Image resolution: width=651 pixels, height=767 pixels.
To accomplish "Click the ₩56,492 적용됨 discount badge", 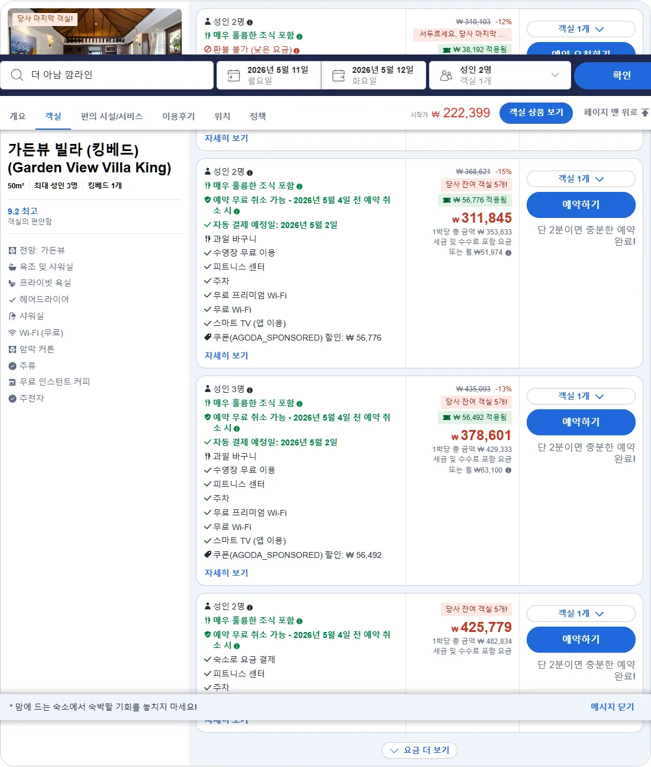I will pyautogui.click(x=475, y=418).
